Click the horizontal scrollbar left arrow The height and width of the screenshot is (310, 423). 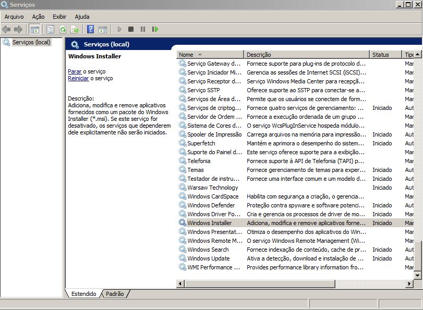180,283
